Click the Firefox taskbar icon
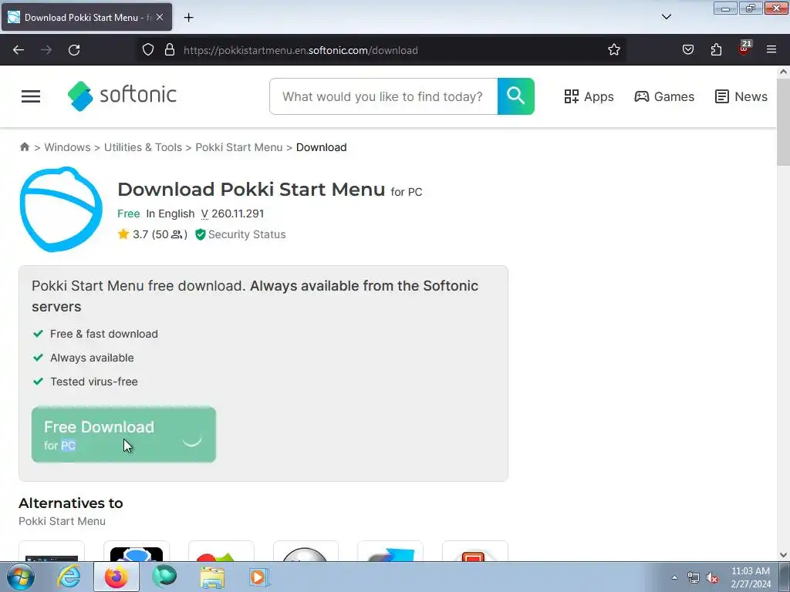Image resolution: width=790 pixels, height=592 pixels. coord(116,577)
